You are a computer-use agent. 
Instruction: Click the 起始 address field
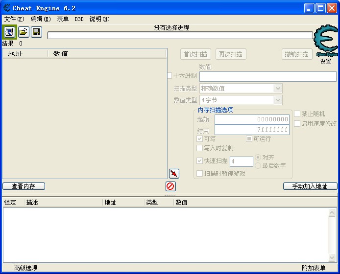(252, 119)
